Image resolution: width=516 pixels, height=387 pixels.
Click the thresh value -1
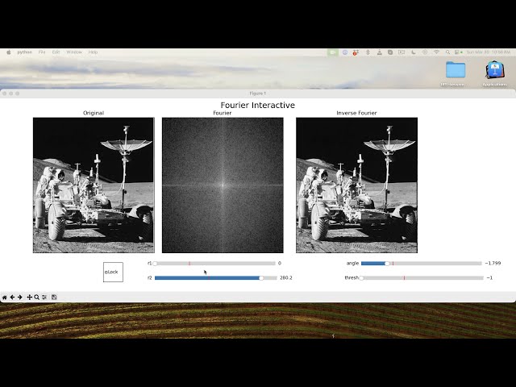pos(489,277)
